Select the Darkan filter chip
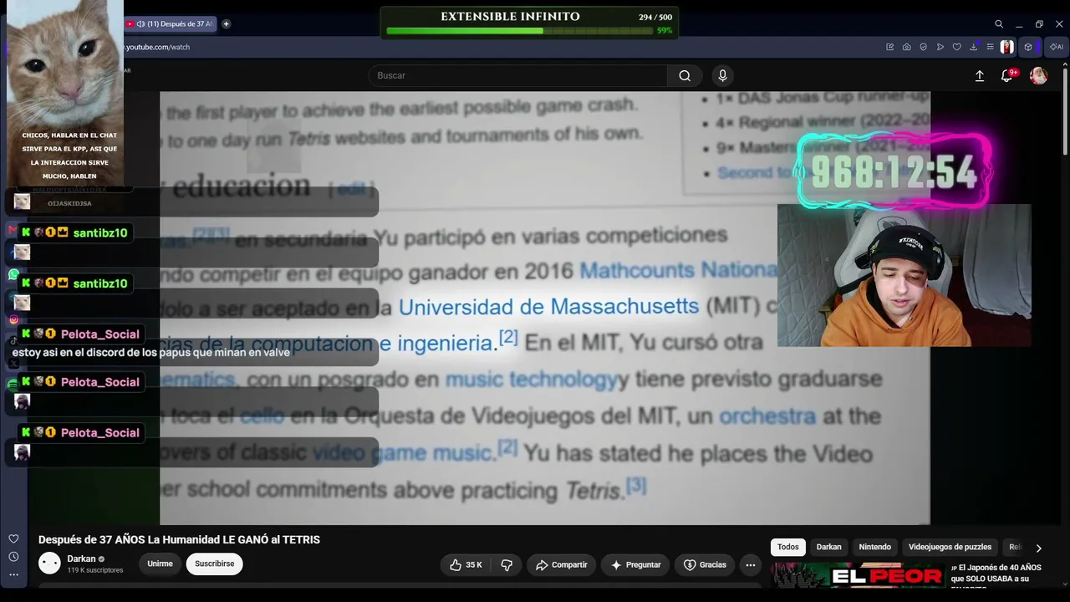This screenshot has height=602, width=1070. (829, 547)
